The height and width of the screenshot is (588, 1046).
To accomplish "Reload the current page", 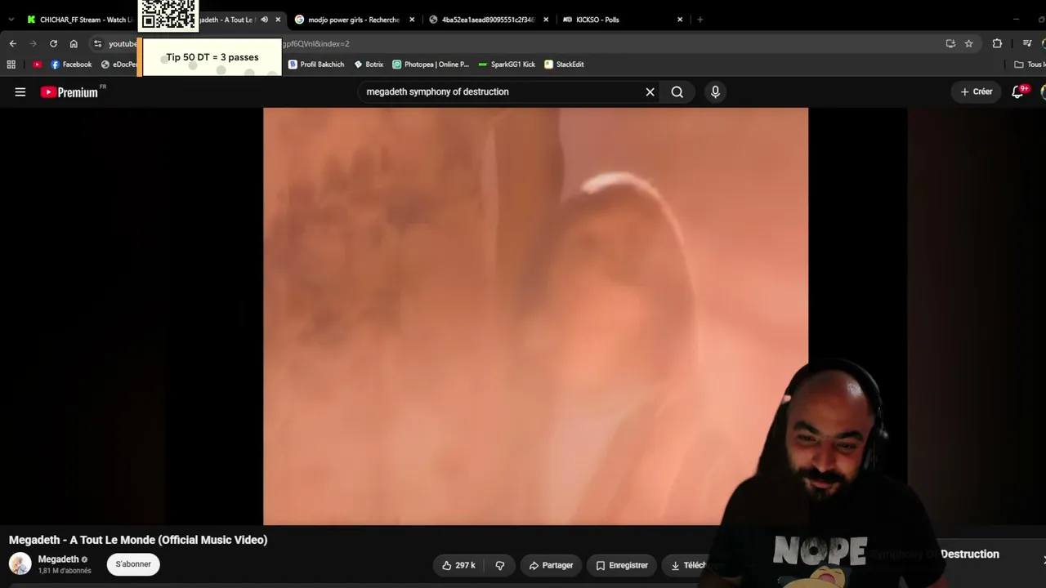I will (53, 44).
